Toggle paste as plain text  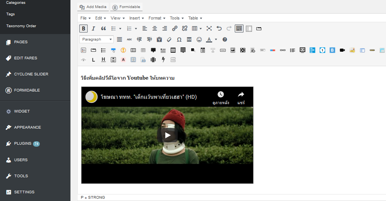159,39
